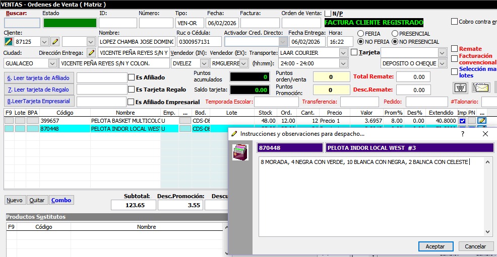
Task: Select the FERIA radio button
Action: pos(361,34)
